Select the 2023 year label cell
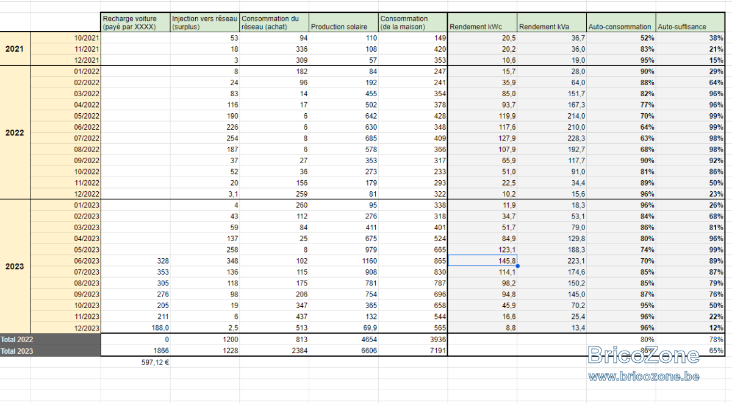 [x=15, y=266]
